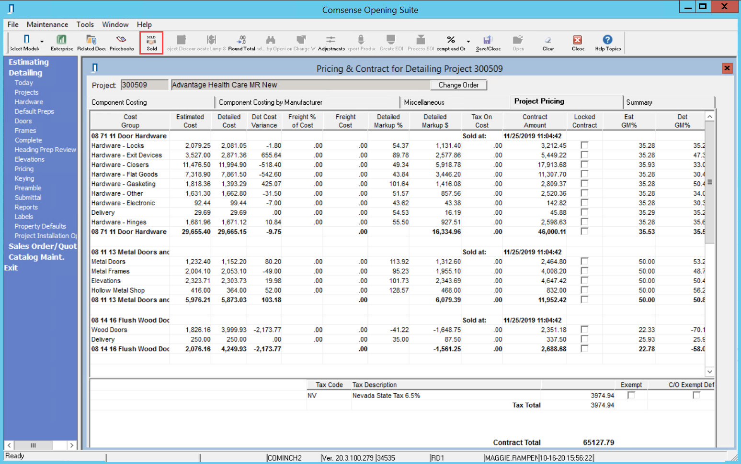The image size is (741, 464).
Task: Click the Save/Close toolbar icon
Action: pyautogui.click(x=488, y=43)
